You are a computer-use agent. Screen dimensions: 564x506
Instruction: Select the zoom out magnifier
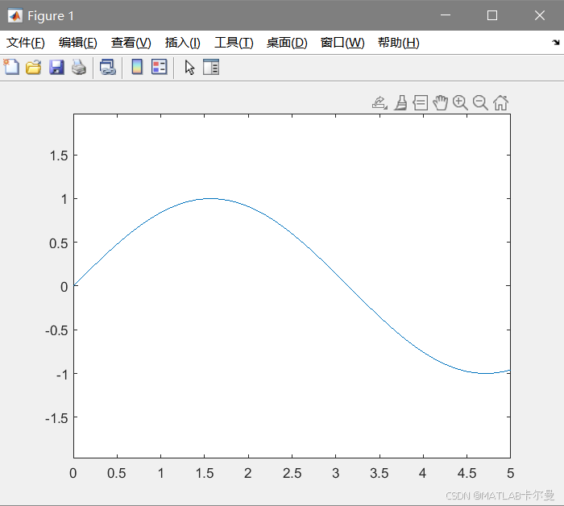pyautogui.click(x=480, y=103)
